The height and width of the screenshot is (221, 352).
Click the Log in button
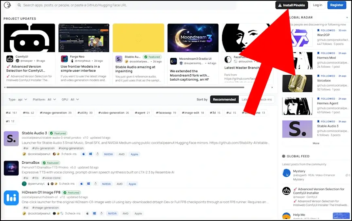(318, 5)
